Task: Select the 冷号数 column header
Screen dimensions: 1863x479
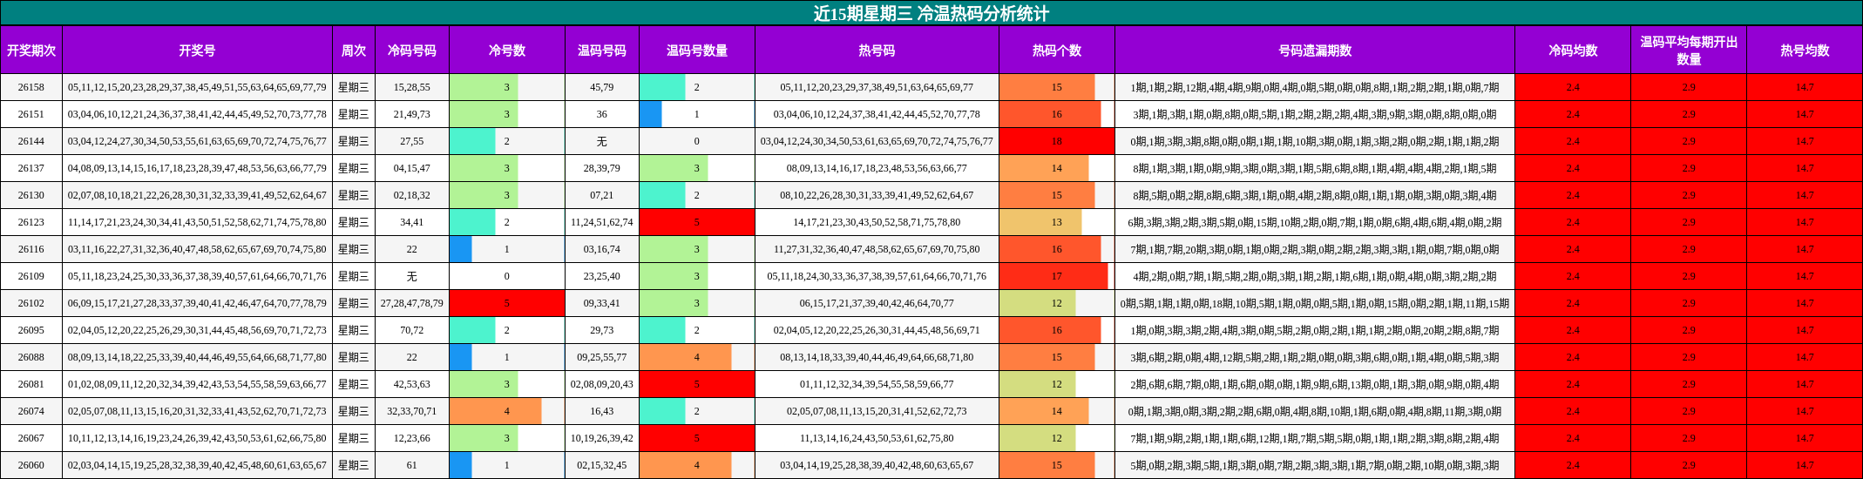Action: pos(507,51)
